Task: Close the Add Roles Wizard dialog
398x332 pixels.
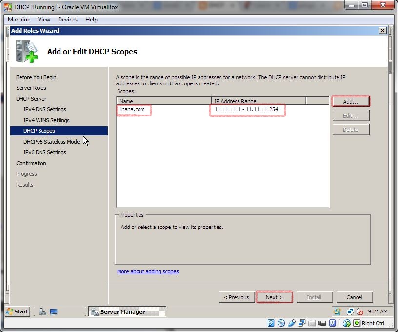Action: pos(383,31)
